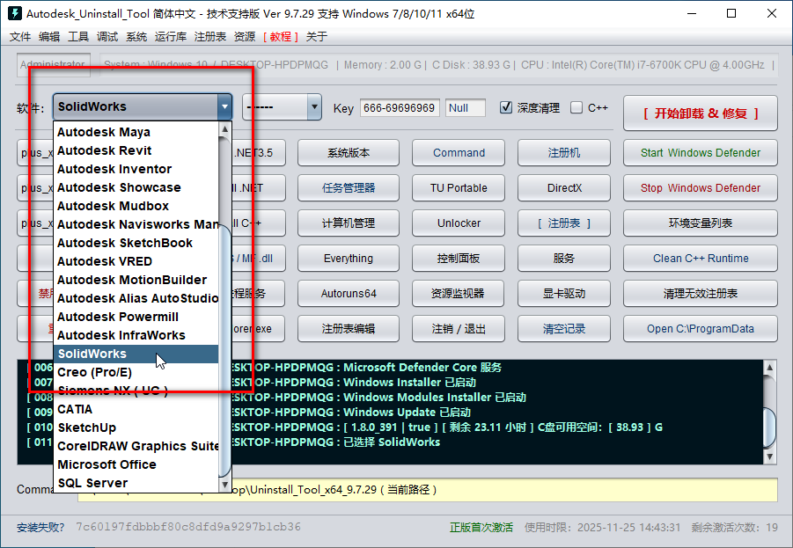Image resolution: width=793 pixels, height=548 pixels.
Task: Collapse the SolidWorks software dropdown arrow
Action: (224, 106)
